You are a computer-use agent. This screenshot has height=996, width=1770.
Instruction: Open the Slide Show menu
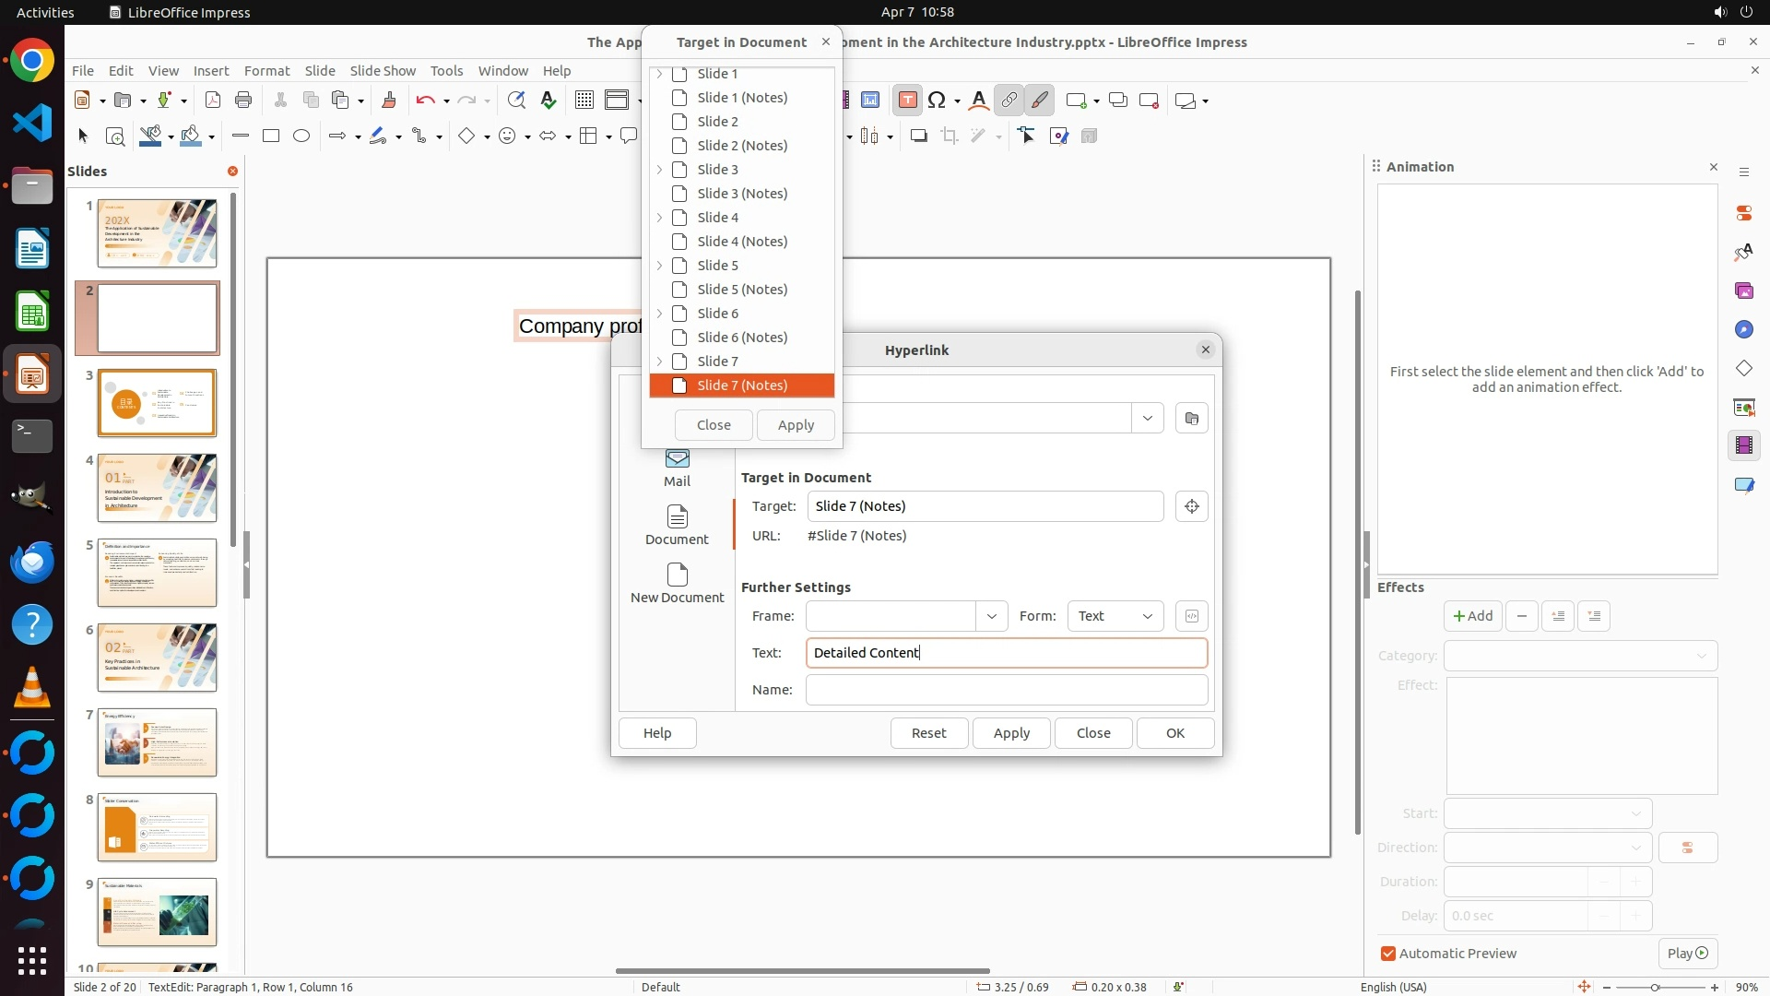coord(383,71)
